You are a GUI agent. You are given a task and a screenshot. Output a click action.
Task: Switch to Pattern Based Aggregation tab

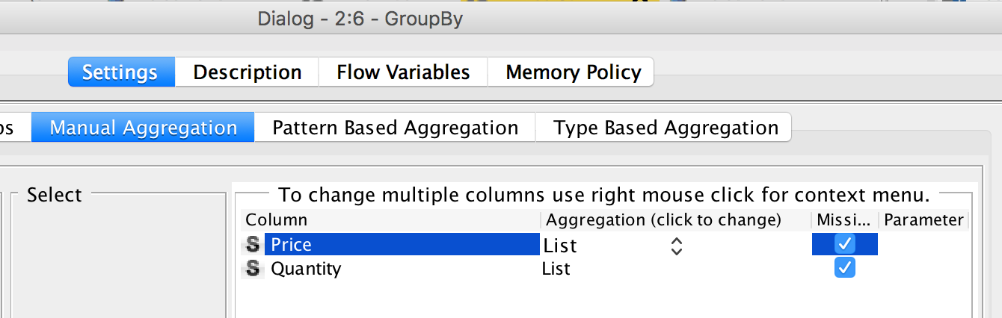click(395, 128)
